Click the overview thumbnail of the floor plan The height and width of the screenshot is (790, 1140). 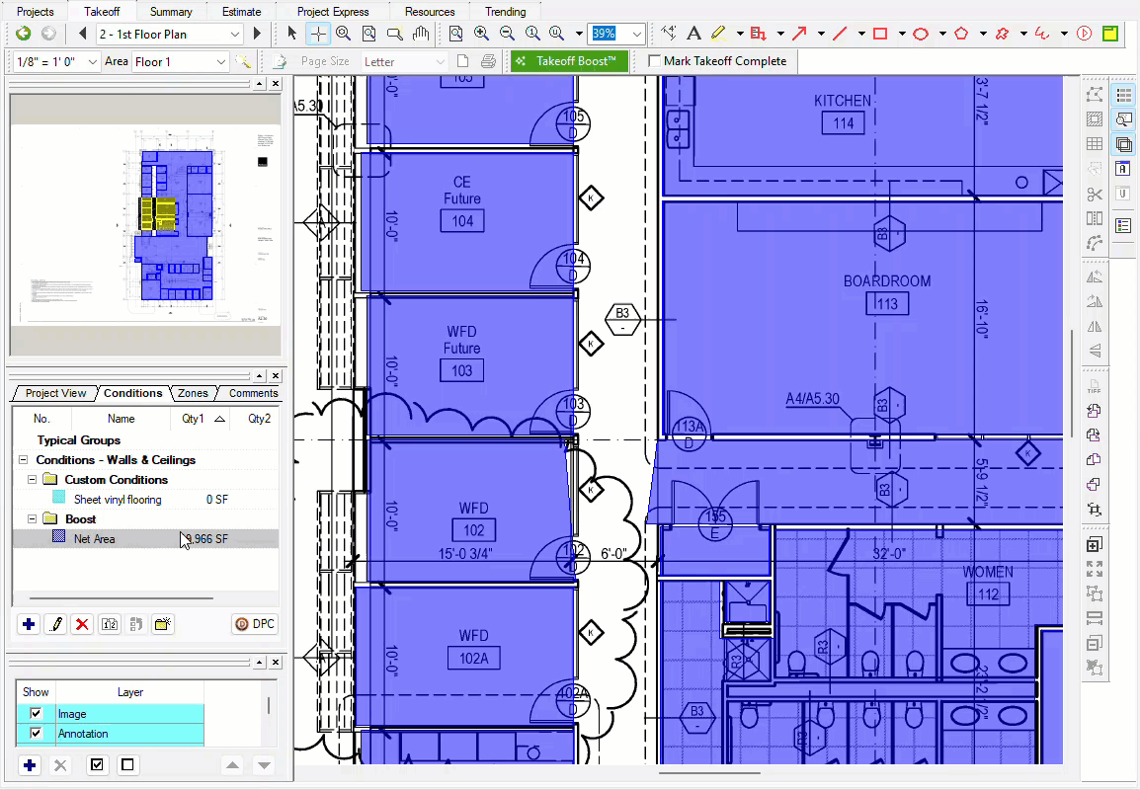[x=145, y=224]
